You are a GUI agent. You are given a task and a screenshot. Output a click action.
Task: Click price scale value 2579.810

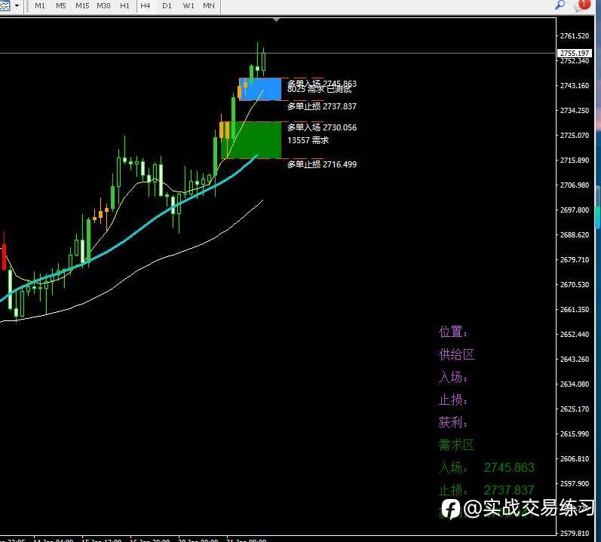point(575,533)
